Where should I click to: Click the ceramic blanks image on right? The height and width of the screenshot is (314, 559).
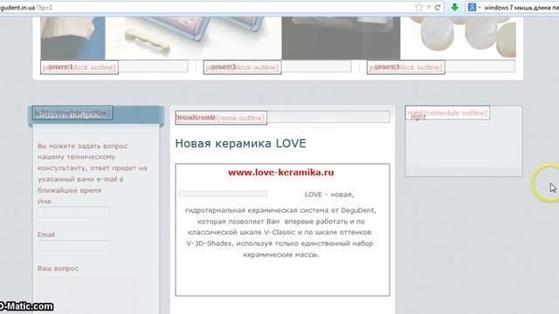[458, 38]
